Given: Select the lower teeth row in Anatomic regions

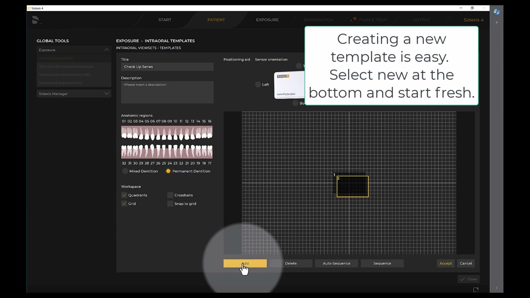Looking at the screenshot, I should click(167, 151).
